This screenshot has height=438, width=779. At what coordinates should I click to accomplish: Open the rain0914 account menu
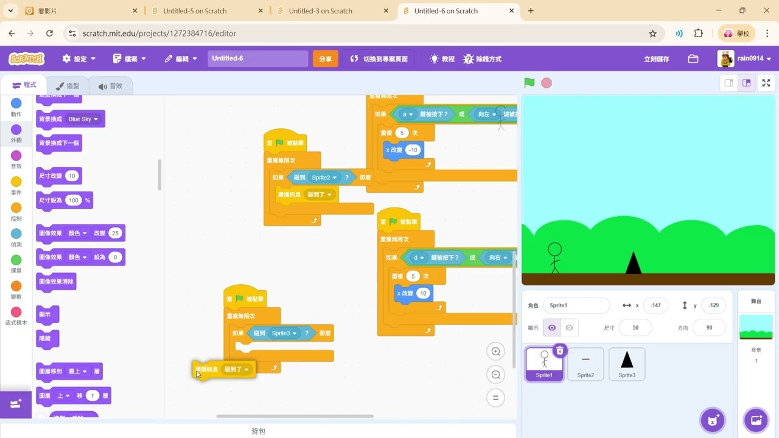click(744, 59)
